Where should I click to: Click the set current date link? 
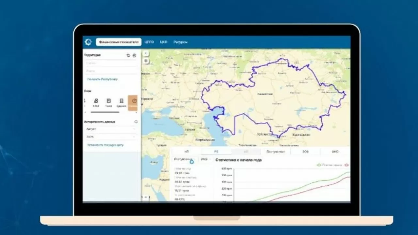pyautogui.click(x=105, y=145)
